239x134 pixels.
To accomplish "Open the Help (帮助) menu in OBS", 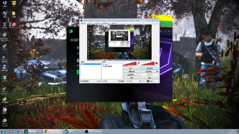I will [114, 23].
